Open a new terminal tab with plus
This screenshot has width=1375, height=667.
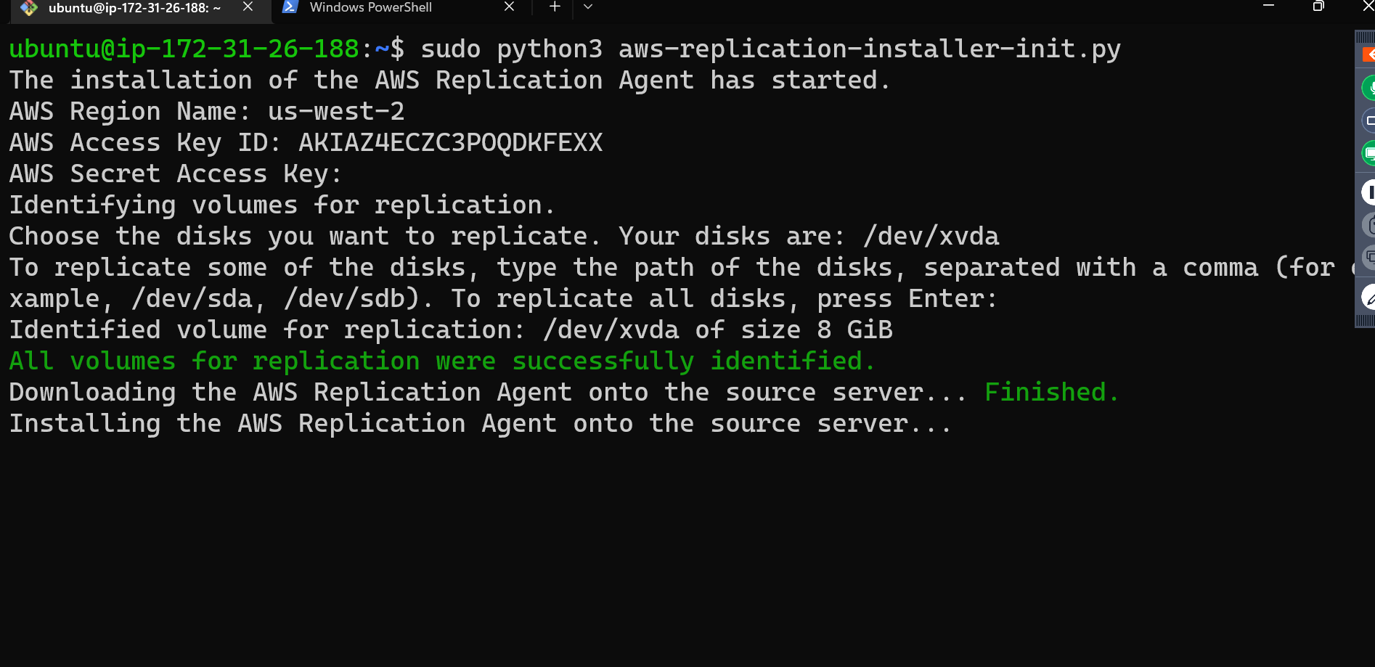tap(555, 7)
